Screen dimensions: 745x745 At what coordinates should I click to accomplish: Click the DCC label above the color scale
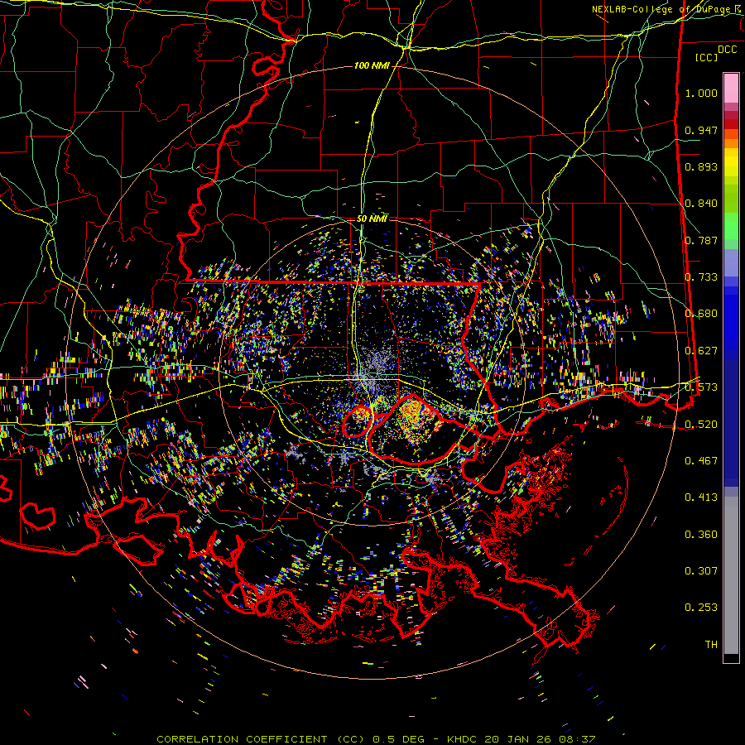coord(727,50)
